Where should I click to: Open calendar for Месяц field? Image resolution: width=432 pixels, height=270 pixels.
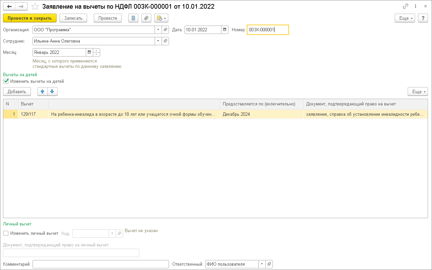pos(89,52)
